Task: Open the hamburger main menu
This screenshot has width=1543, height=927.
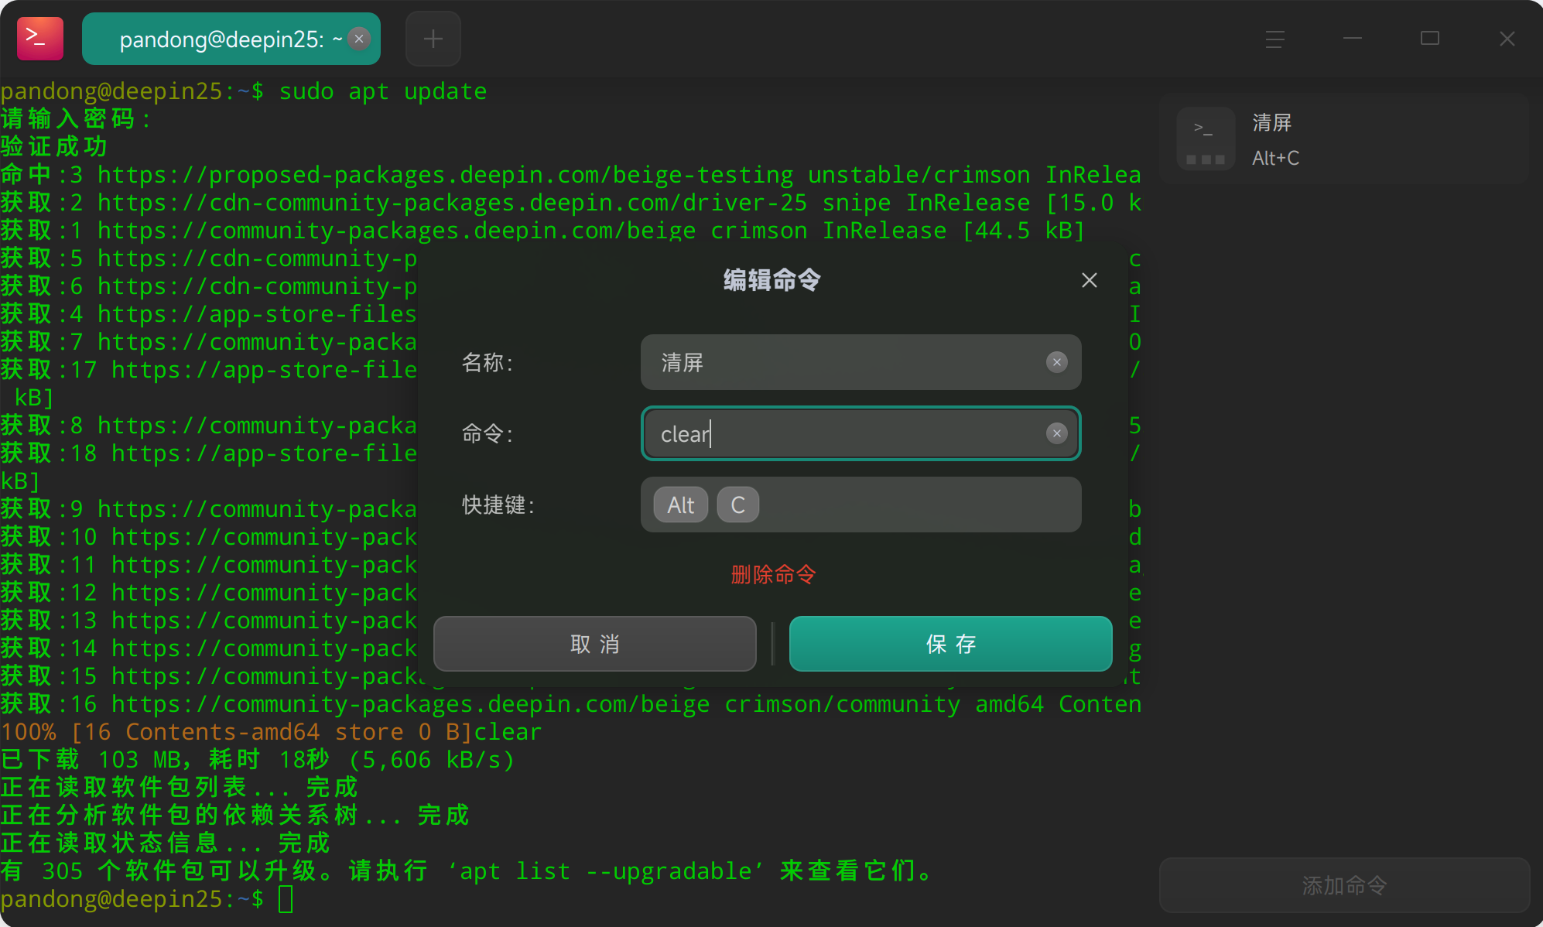Action: 1275,39
